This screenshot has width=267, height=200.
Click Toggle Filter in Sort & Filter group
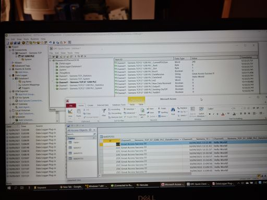[130, 117]
